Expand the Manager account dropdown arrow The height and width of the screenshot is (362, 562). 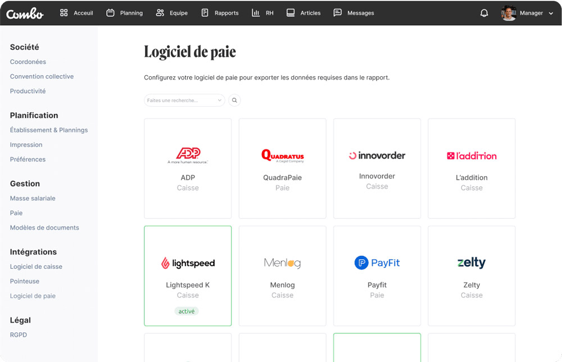pyautogui.click(x=551, y=13)
